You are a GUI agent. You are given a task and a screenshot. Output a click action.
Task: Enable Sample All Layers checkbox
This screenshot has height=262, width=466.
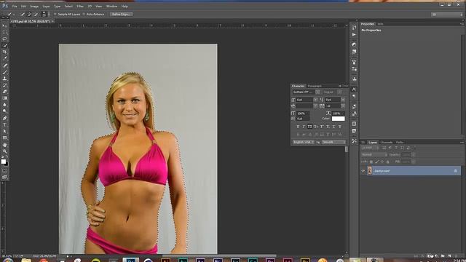coord(55,15)
